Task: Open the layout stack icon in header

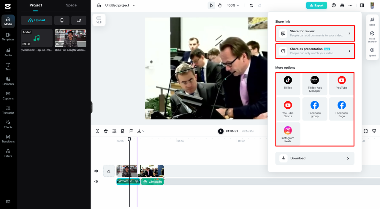Action: 342,5
